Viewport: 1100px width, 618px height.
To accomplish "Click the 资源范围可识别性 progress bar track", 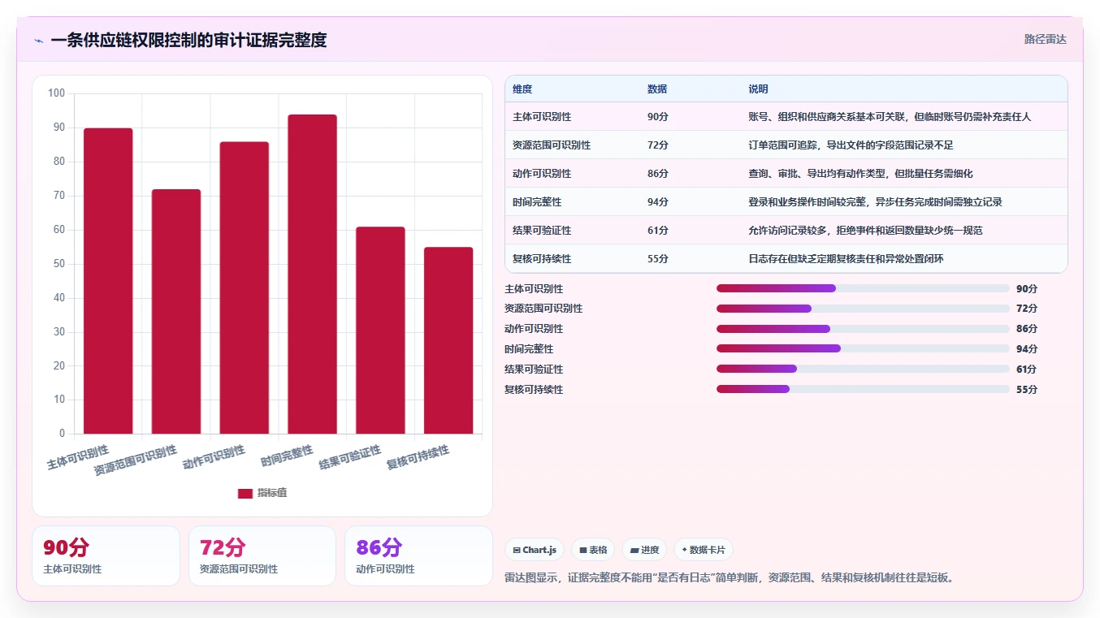I will 863,309.
